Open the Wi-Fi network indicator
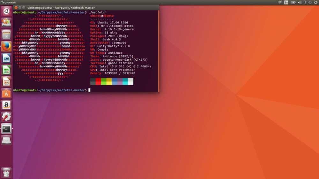The image size is (319, 179). 280,3
